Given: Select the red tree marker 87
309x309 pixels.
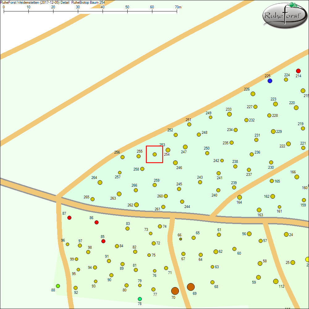Looking at the screenshot, I should click(69, 218).
